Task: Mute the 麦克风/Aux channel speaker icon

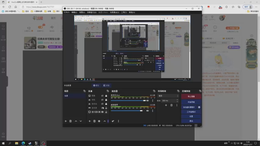Action: tap(148, 101)
